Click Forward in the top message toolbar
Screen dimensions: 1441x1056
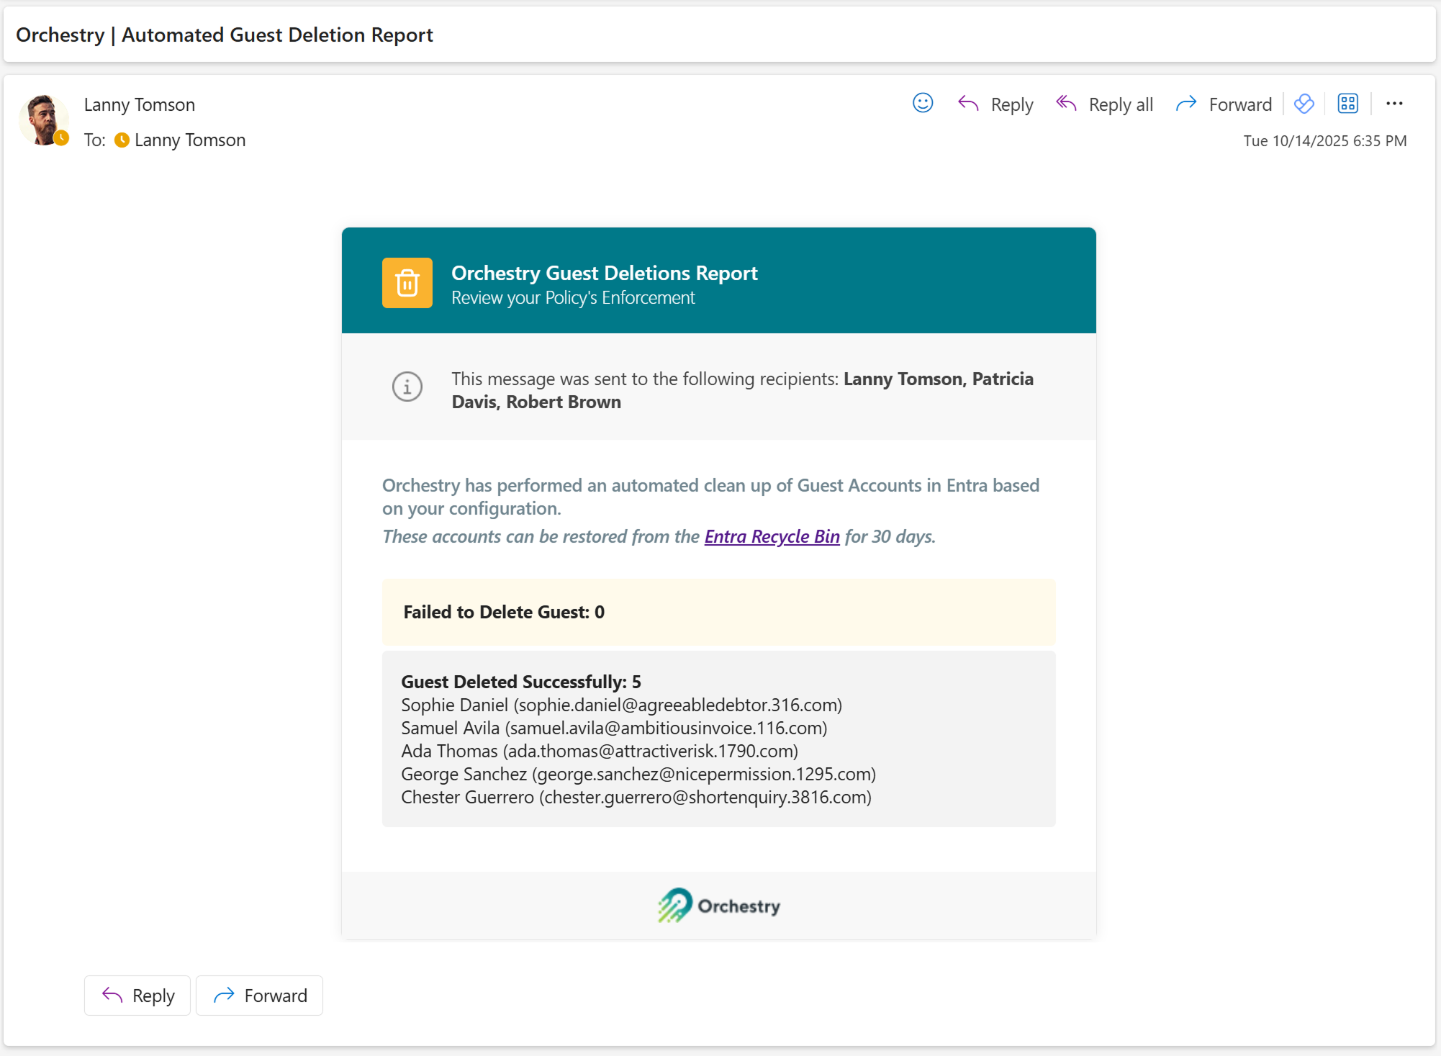pyautogui.click(x=1224, y=104)
